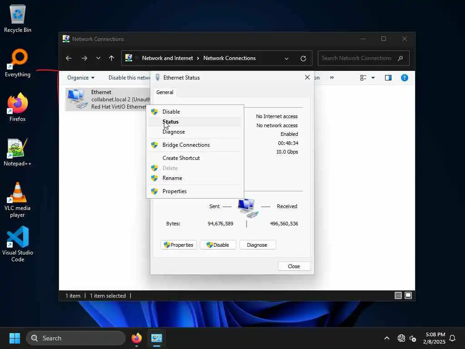The width and height of the screenshot is (465, 349).
Task: Launch VLC media player desktop shortcut
Action: [x=18, y=200]
